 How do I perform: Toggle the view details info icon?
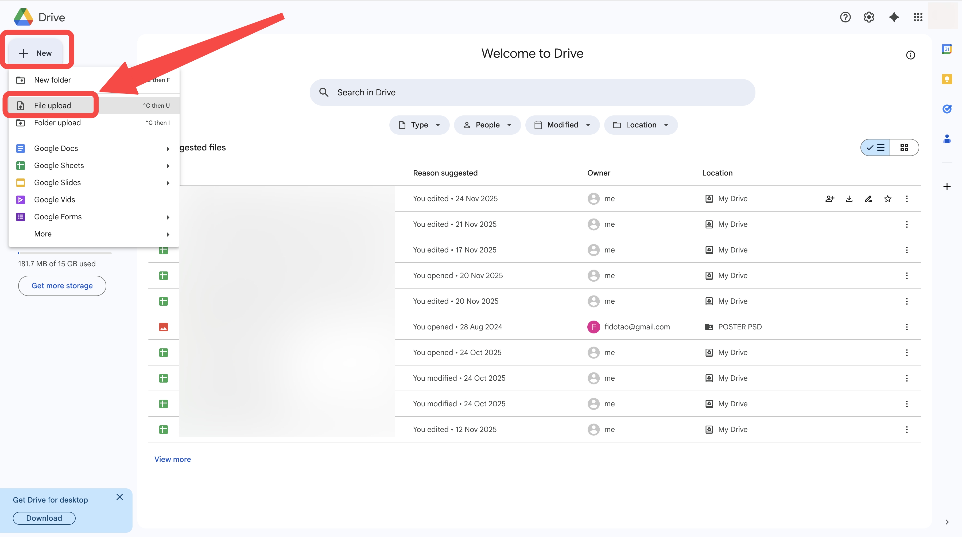click(x=910, y=55)
